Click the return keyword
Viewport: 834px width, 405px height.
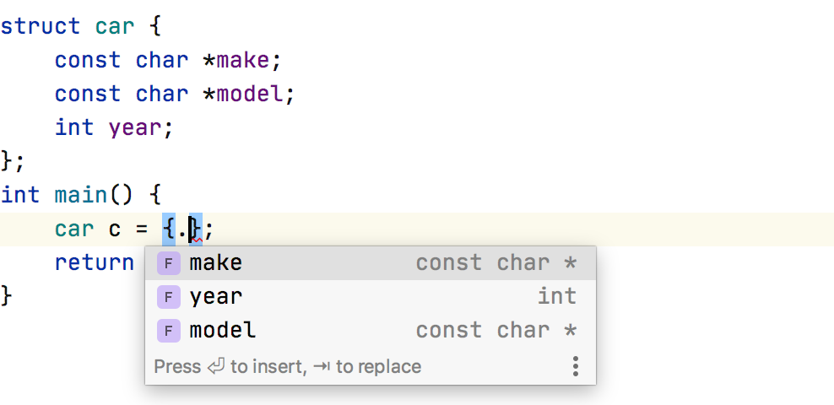coord(95,262)
